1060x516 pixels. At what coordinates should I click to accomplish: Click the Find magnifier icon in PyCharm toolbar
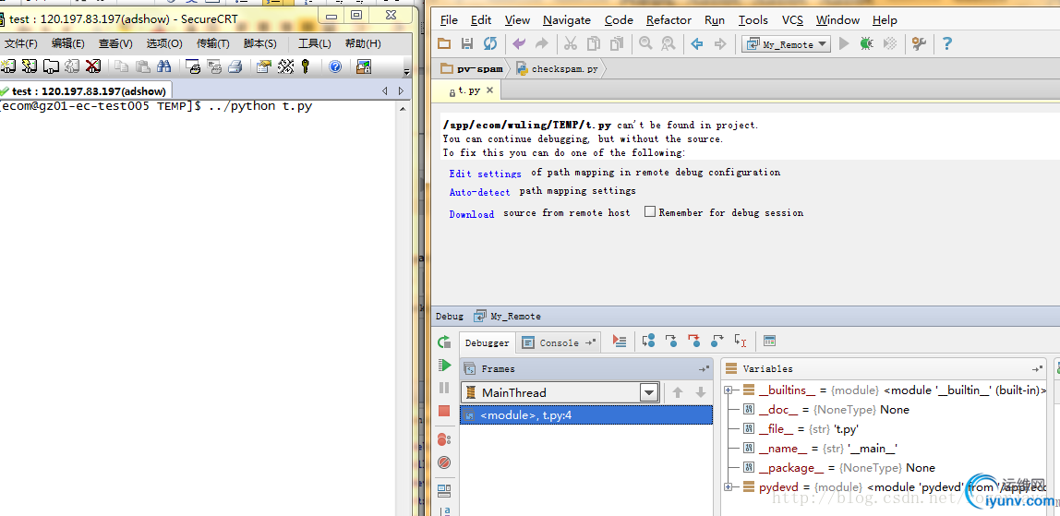[x=645, y=44]
